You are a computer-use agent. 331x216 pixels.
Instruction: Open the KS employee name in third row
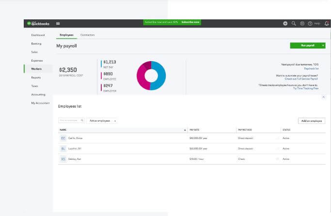[x=75, y=159]
